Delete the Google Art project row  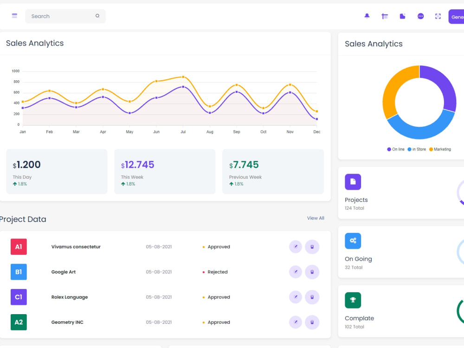click(312, 272)
